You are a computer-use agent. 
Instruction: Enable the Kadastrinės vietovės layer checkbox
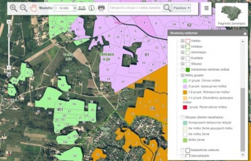[182, 150]
